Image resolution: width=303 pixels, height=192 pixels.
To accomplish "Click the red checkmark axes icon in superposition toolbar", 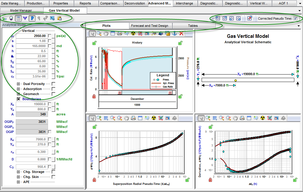I will tap(160, 118).
